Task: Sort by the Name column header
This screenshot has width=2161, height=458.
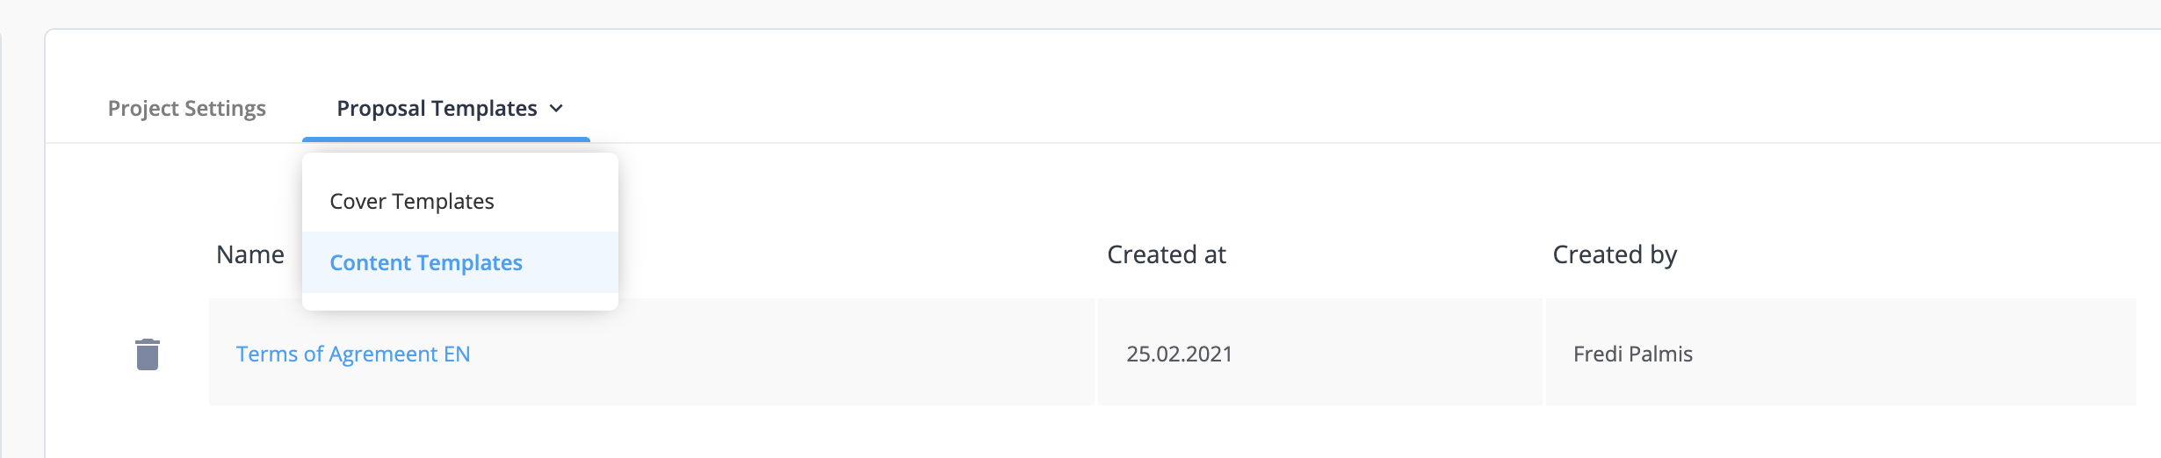Action: (x=250, y=254)
